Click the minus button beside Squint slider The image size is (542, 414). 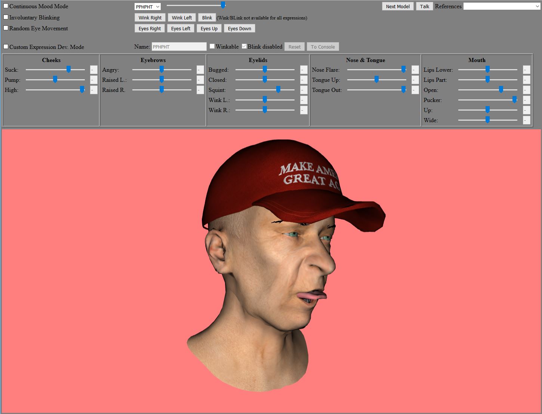click(304, 90)
